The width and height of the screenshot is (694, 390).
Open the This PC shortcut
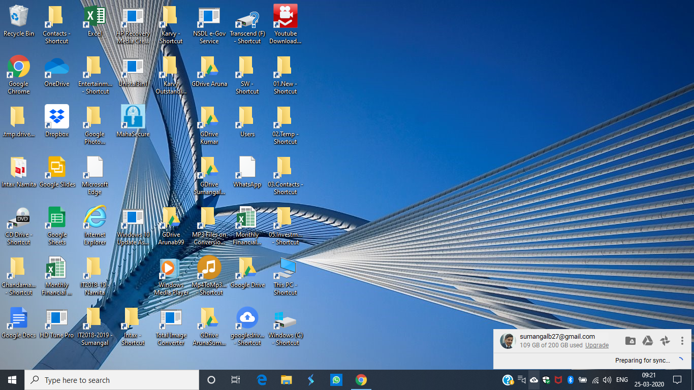[x=286, y=276]
